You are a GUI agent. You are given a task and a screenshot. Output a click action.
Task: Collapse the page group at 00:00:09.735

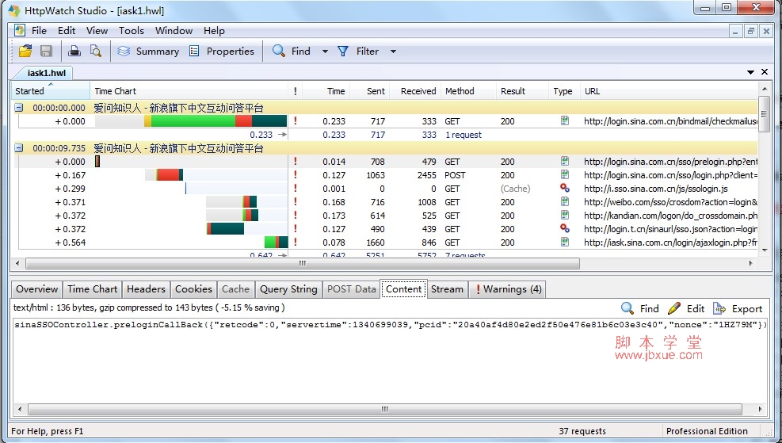[x=18, y=147]
